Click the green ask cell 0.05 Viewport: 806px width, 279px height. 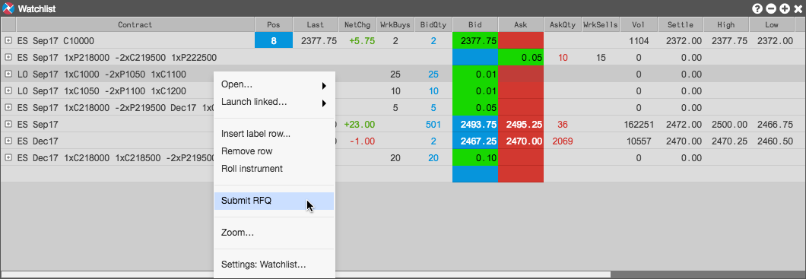pyautogui.click(x=521, y=58)
